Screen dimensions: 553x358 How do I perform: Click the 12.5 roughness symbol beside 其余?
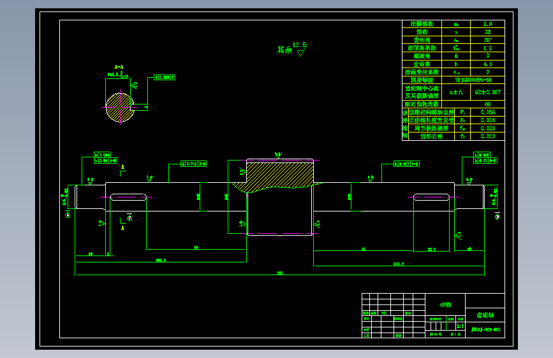pyautogui.click(x=300, y=49)
